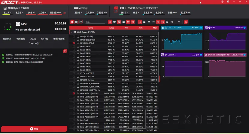Screen dimensions: 249x134
Task: Click the System 1 fan graph
Action: (x=182, y=67)
